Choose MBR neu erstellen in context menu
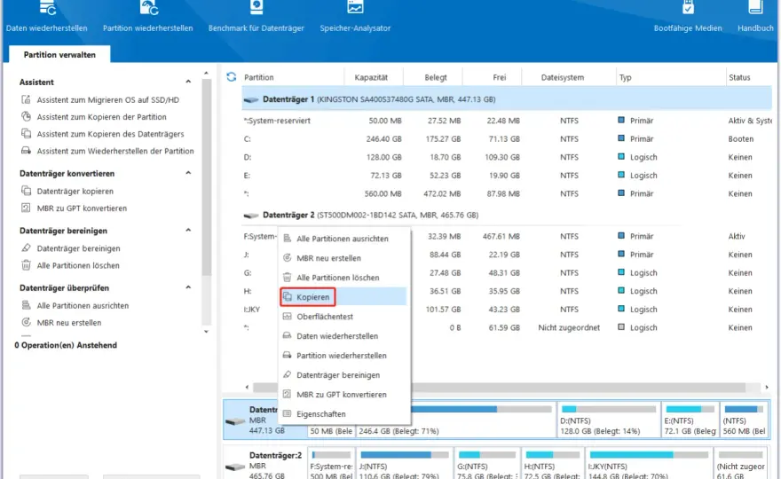Viewport: 781px width, 479px height. pyautogui.click(x=344, y=258)
